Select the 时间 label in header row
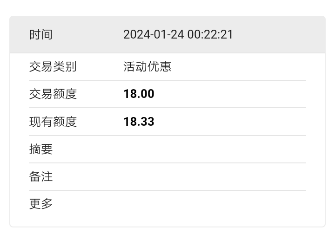The height and width of the screenshot is (233, 335). pyautogui.click(x=41, y=34)
